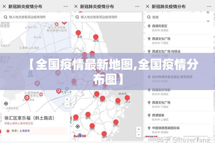Image resolution: width=215 pixels, height=143 pixels.
Task: Choose 西湖银泰 from search results
Action: pyautogui.click(x=178, y=117)
